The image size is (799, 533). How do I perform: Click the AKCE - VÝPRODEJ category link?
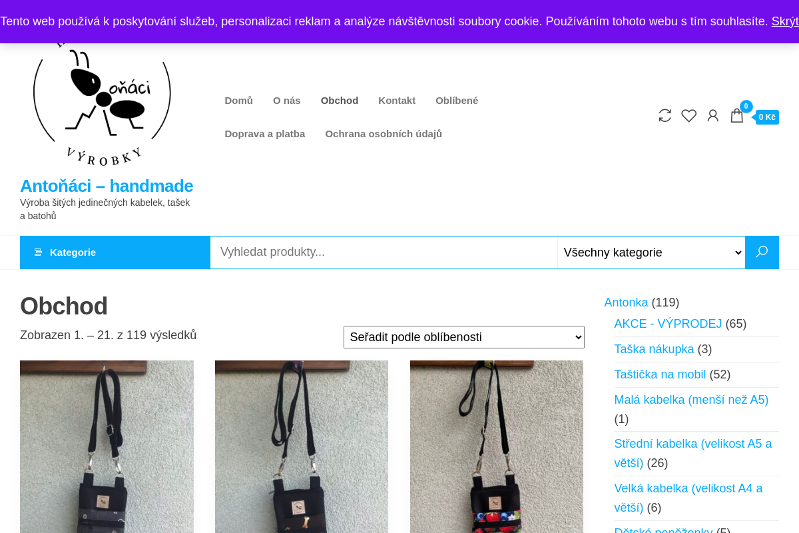(668, 324)
